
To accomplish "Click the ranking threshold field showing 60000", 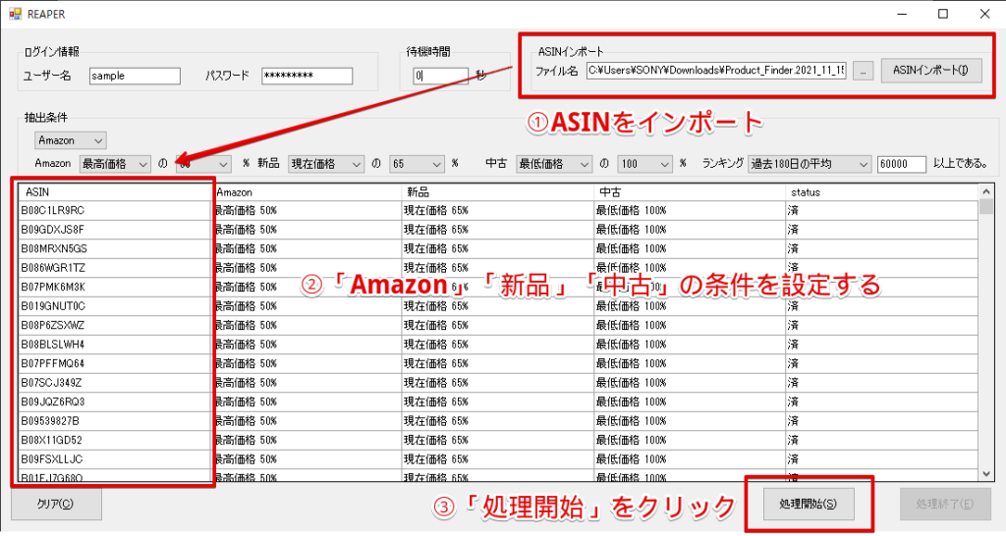I will pos(901,163).
